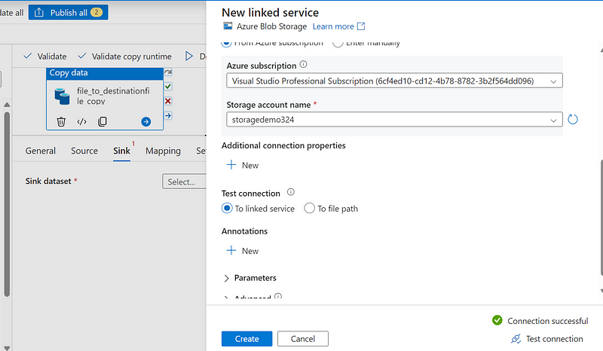603x351 pixels.
Task: Click the Cancel button
Action: click(303, 339)
